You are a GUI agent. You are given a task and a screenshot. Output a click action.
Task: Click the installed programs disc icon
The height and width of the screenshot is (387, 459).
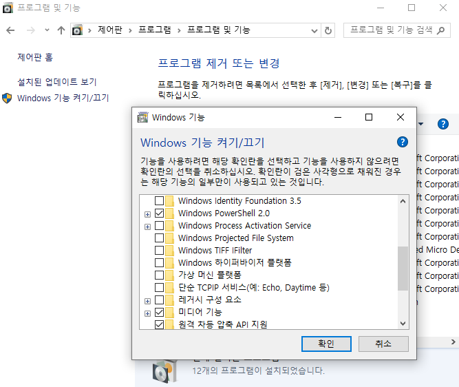pyautogui.click(x=164, y=371)
